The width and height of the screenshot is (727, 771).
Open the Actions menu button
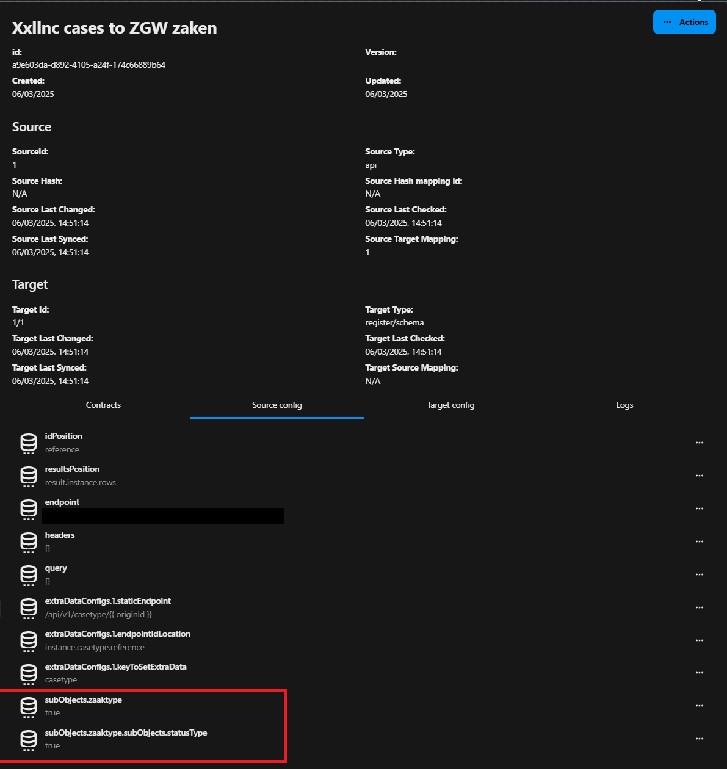684,22
